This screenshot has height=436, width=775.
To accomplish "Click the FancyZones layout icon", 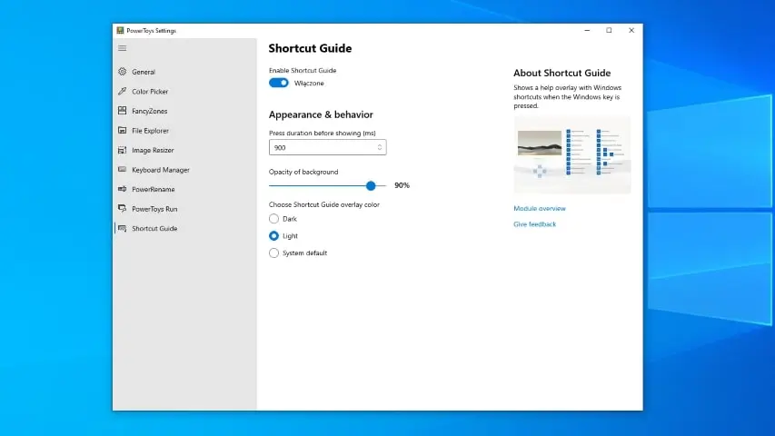I will [123, 111].
